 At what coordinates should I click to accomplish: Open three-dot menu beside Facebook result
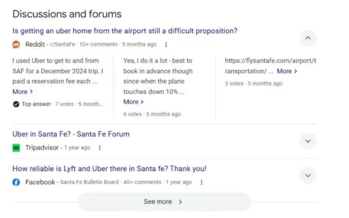click(x=202, y=182)
